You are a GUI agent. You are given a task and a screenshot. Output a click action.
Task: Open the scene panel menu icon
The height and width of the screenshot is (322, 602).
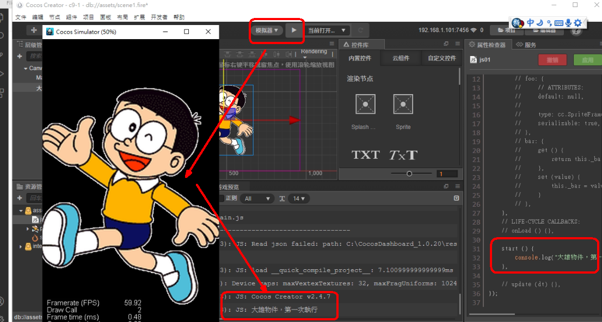click(x=331, y=44)
